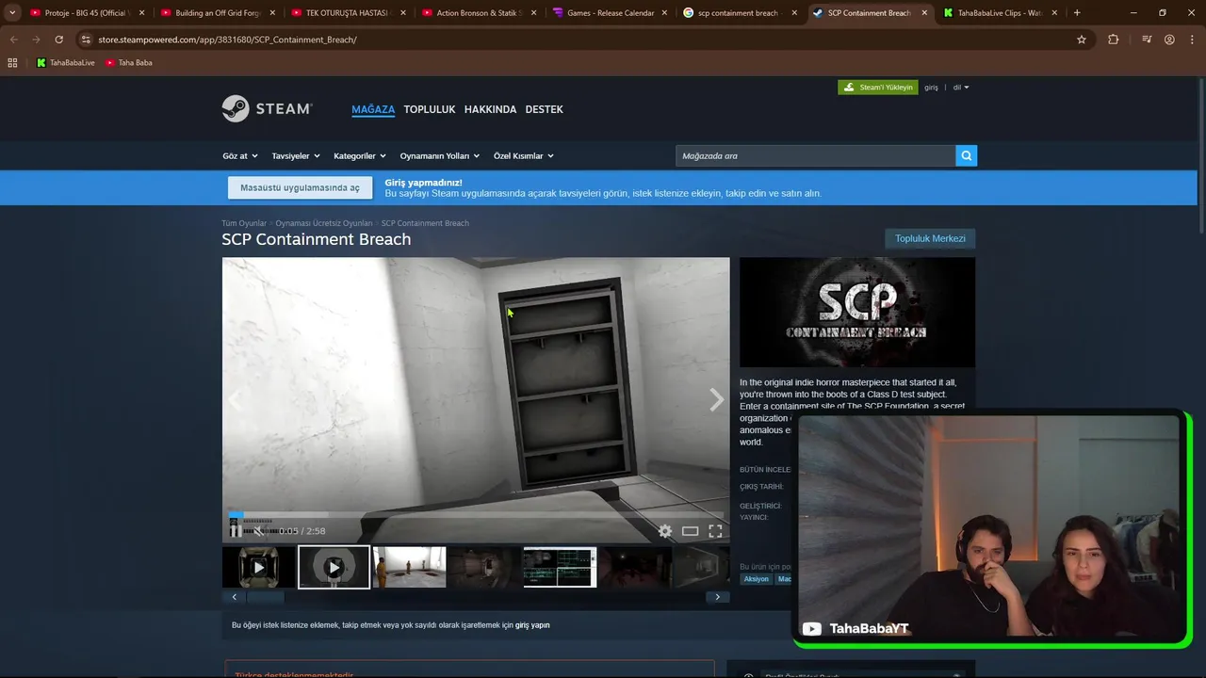Open Topluluk Merkezi button
This screenshot has width=1206, height=678.
pyautogui.click(x=930, y=238)
